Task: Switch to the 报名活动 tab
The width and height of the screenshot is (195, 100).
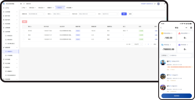Action: click(x=32, y=8)
